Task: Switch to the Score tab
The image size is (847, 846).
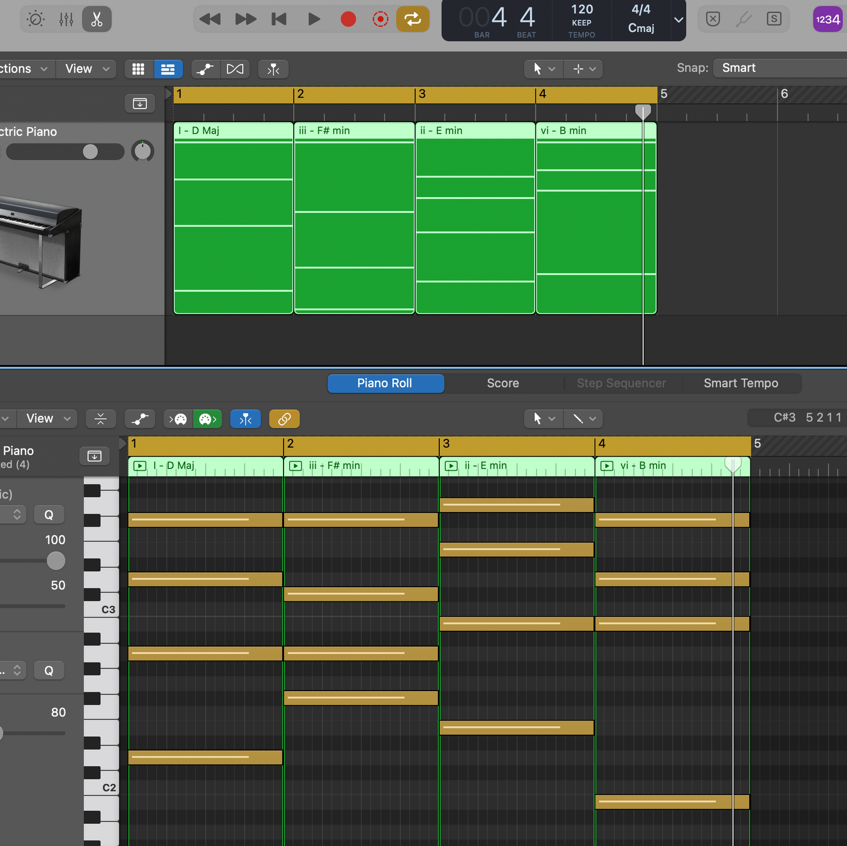Action: click(x=503, y=383)
